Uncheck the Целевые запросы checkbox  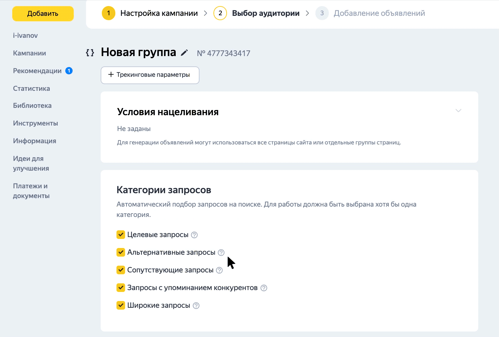click(121, 235)
